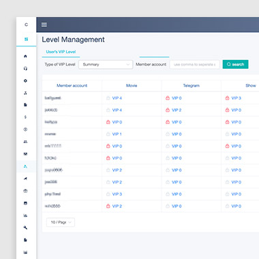Viewport: 259px width, 259px height.
Task: Open the briefcase icon in the sidebar
Action: point(25,191)
